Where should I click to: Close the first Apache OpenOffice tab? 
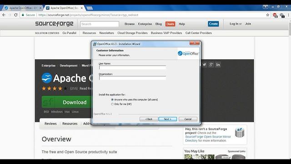(40, 8)
